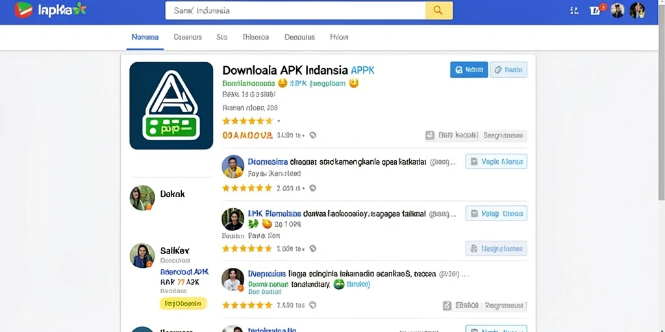Click the site logo in header
The height and width of the screenshot is (332, 665).
[x=50, y=10]
